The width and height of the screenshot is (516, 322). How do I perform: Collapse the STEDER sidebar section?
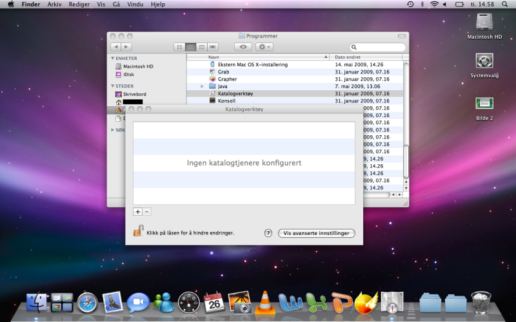pos(112,86)
